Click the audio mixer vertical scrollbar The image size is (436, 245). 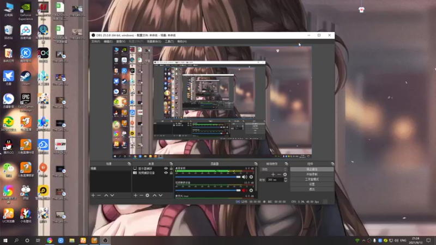256,179
